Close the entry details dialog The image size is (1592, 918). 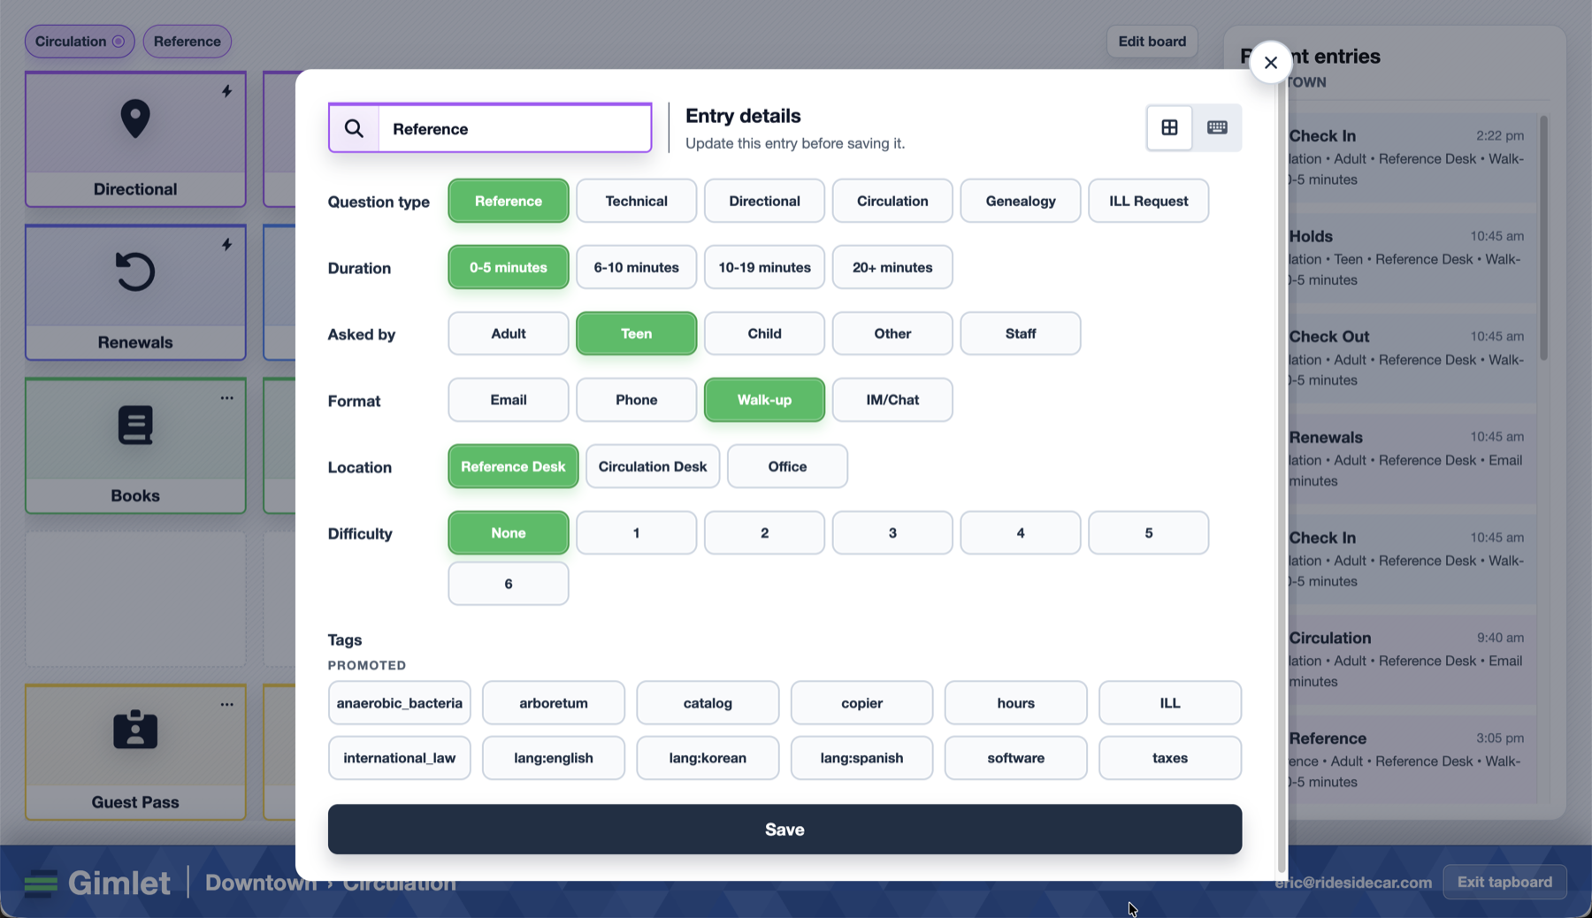[x=1270, y=63]
